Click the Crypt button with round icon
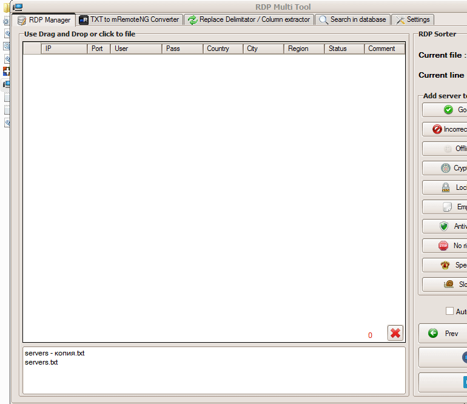 pyautogui.click(x=445, y=168)
